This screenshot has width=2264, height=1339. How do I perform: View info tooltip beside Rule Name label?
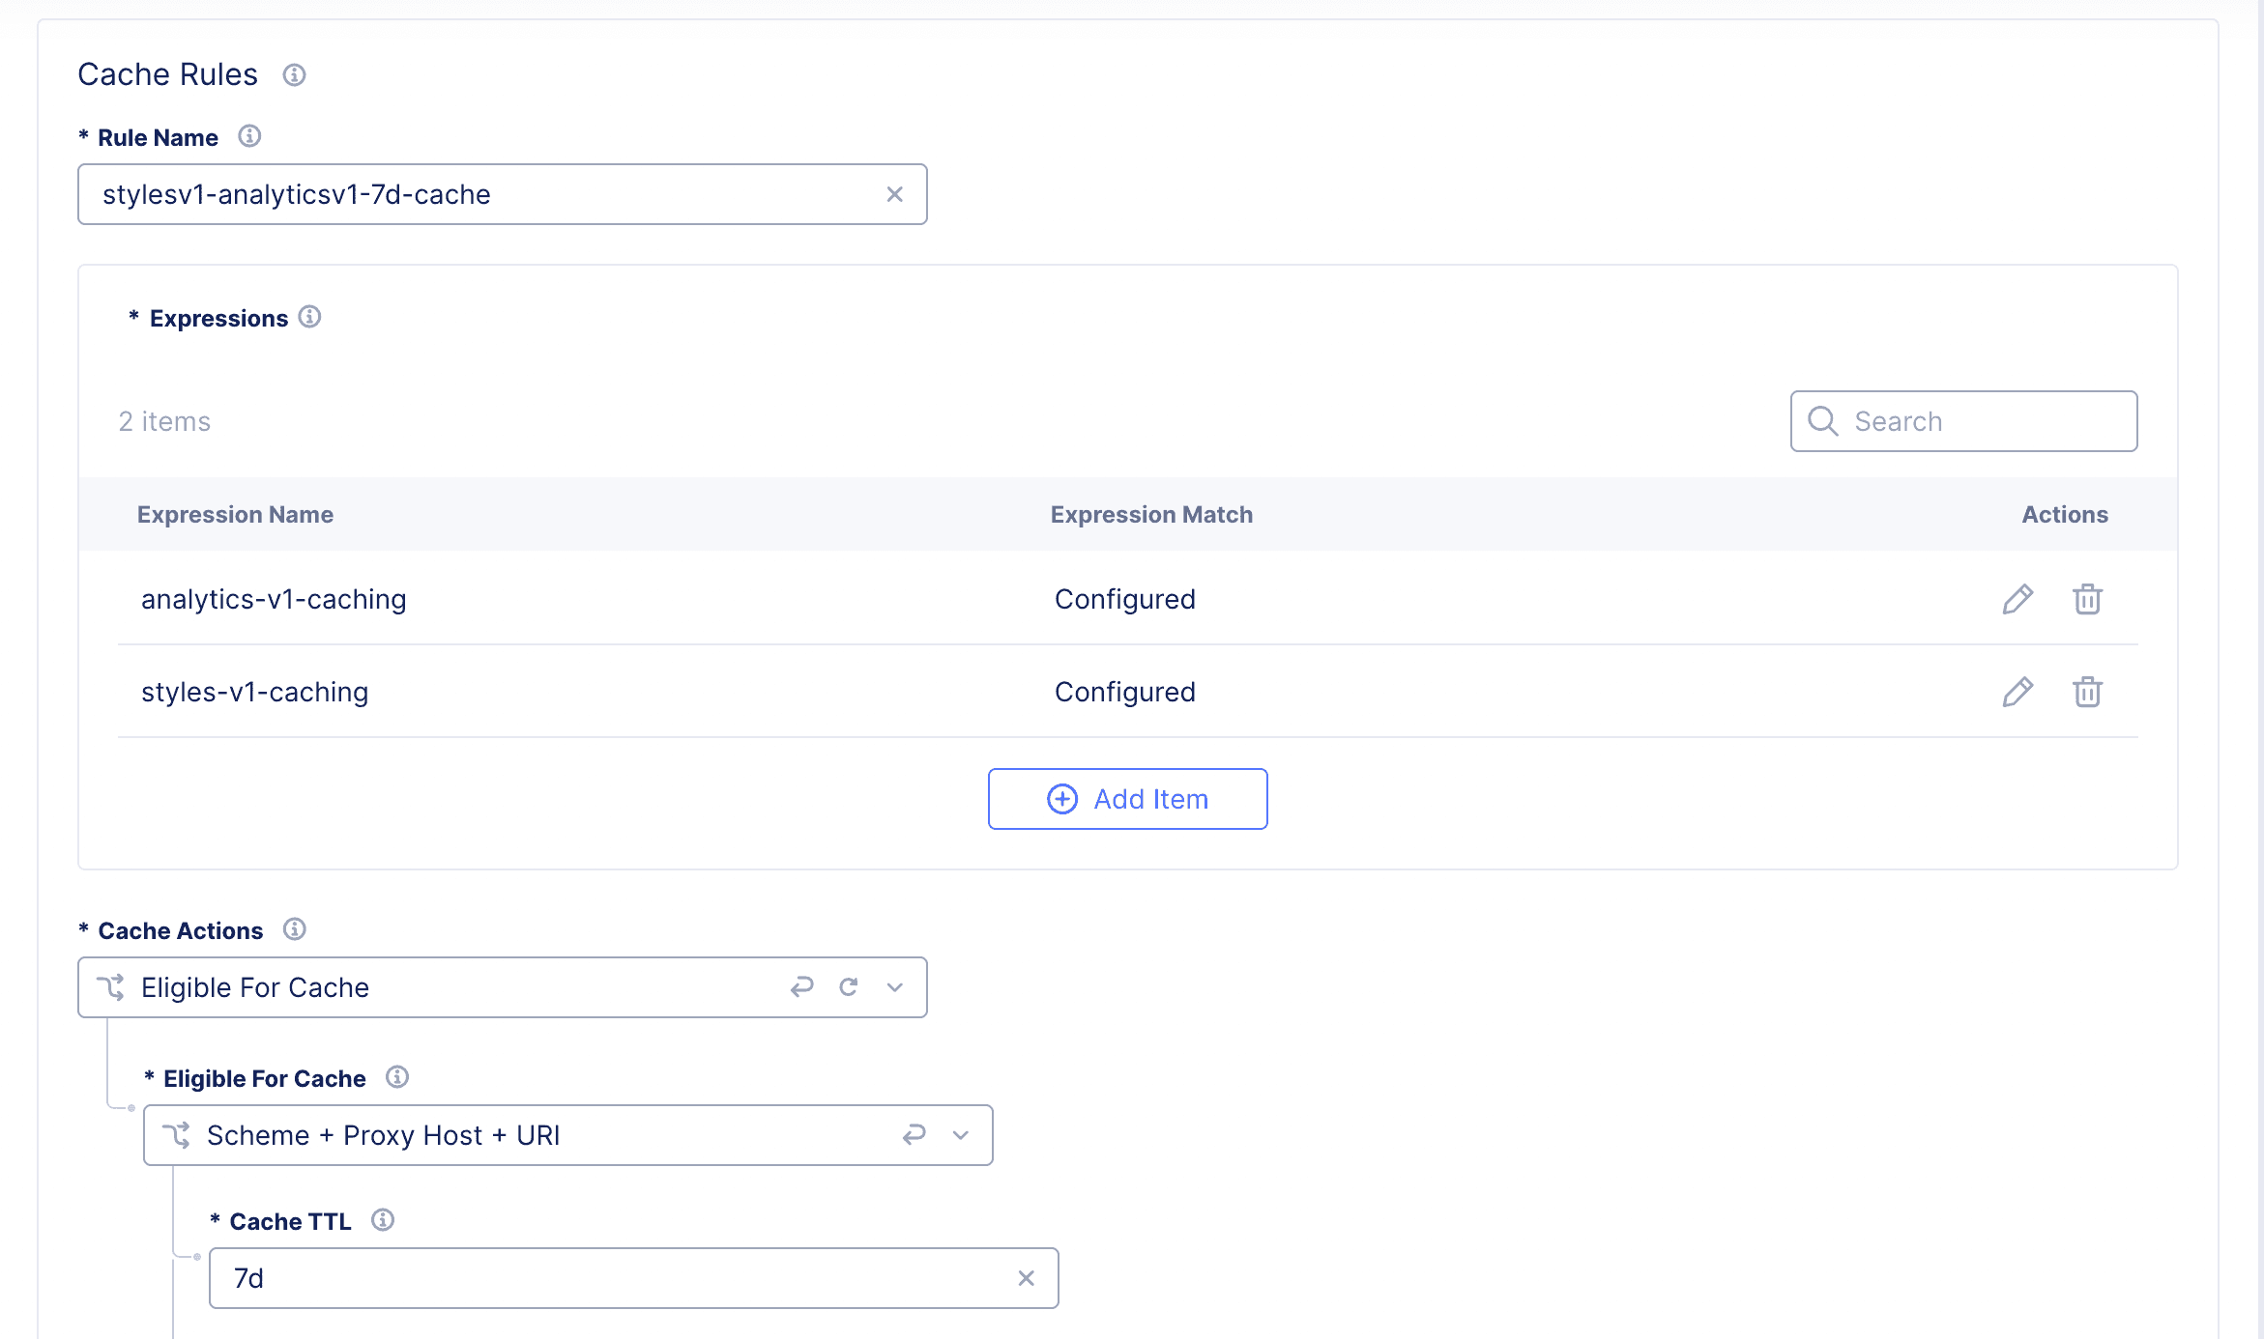pyautogui.click(x=250, y=136)
